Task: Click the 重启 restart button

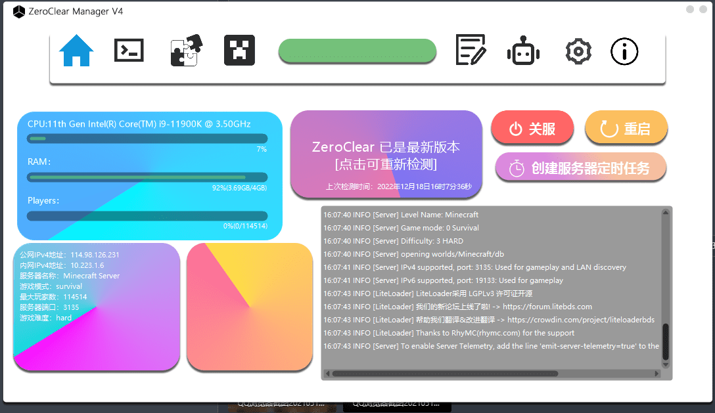Action: [626, 128]
